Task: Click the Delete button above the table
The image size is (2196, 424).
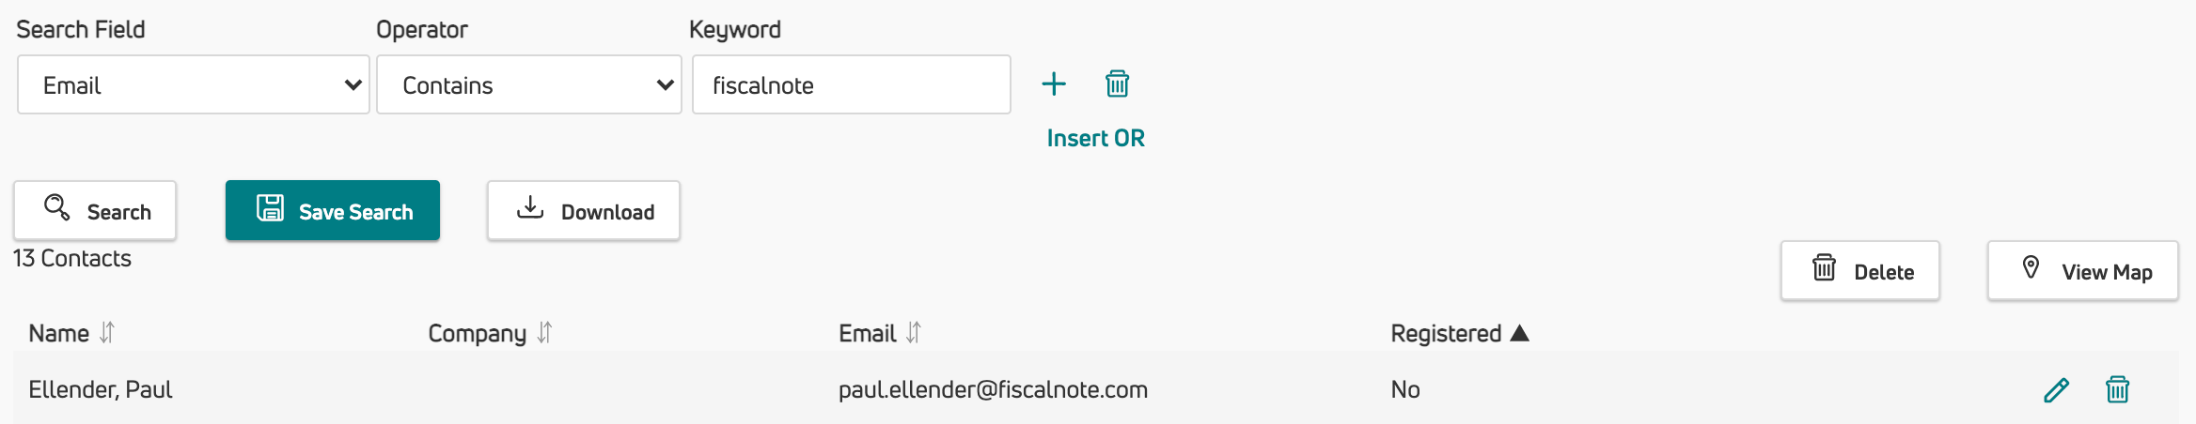Action: [x=1860, y=271]
